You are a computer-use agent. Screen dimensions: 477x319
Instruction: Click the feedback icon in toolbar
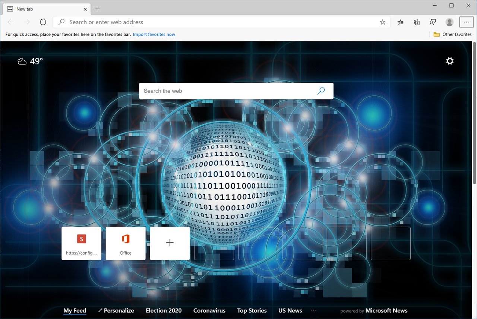(433, 22)
